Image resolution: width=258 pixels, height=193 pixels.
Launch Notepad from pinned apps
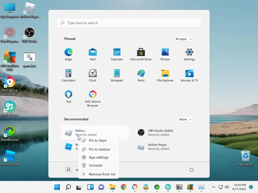click(117, 75)
